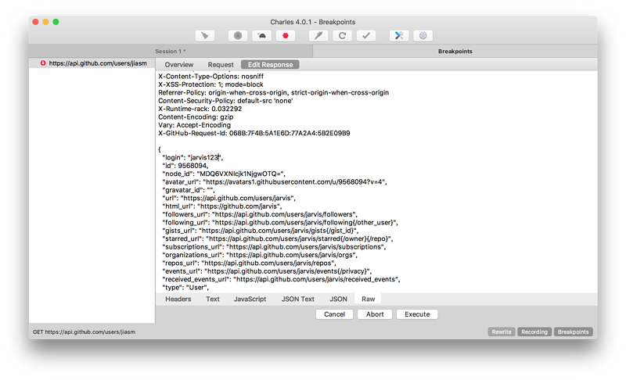Click the Content-Encoding: gzip header line

(x=196, y=117)
